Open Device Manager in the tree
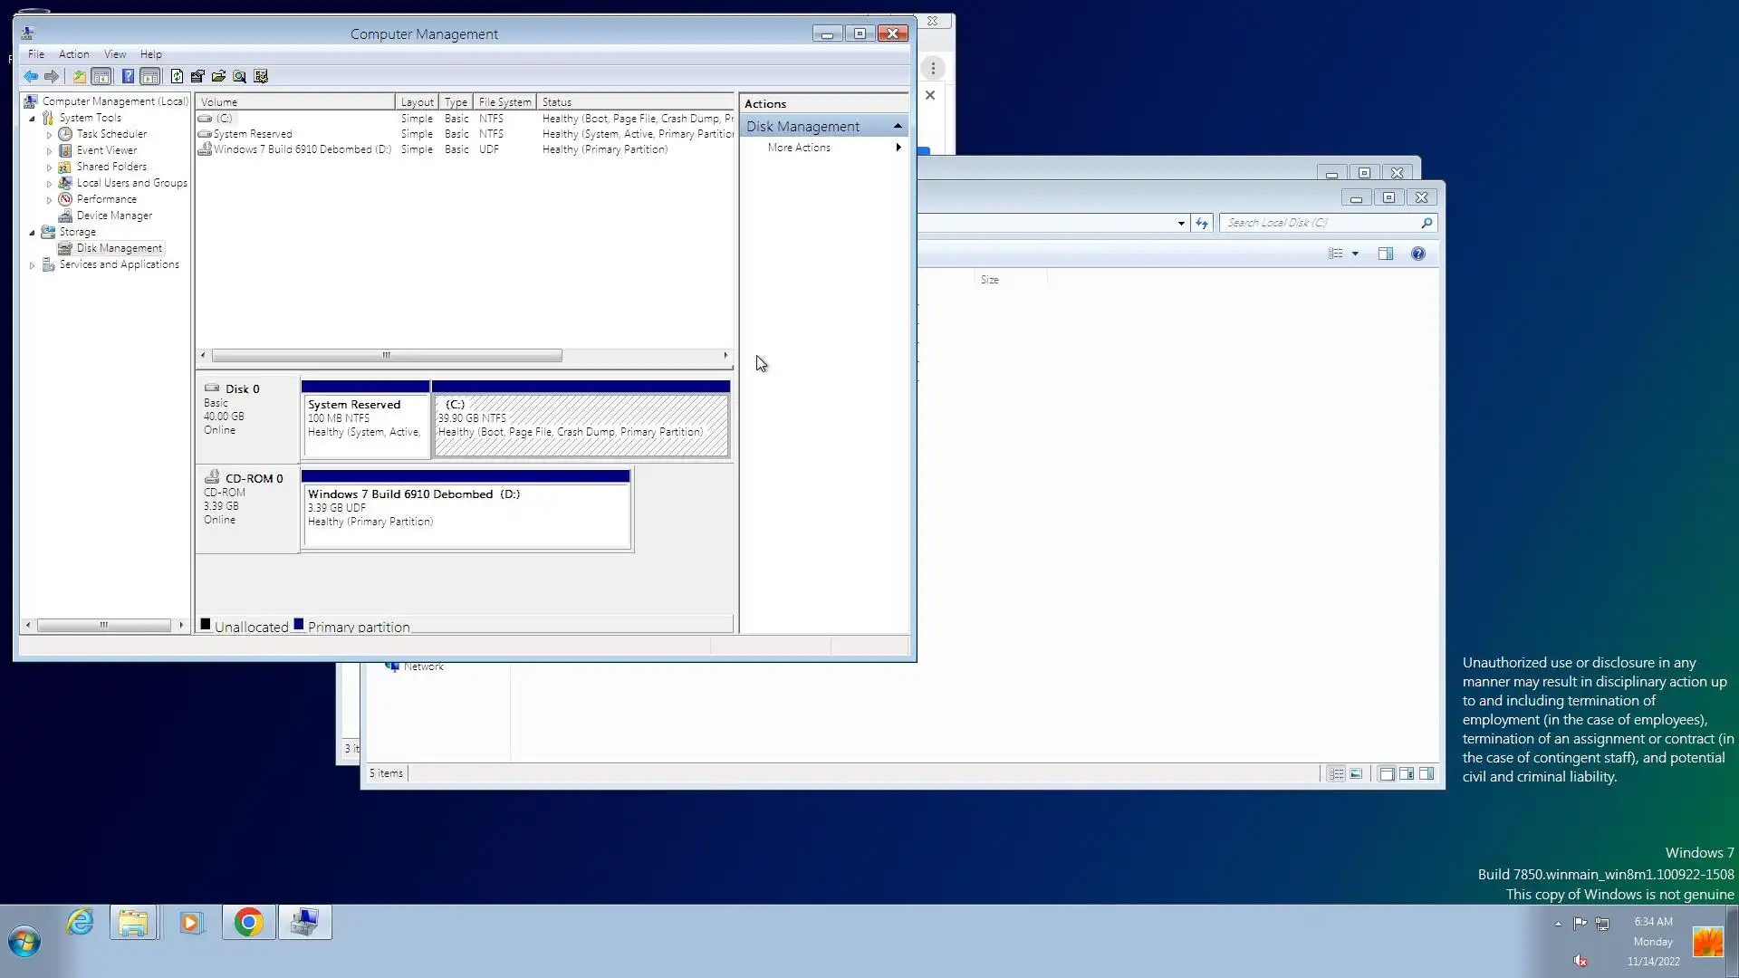 pos(114,216)
